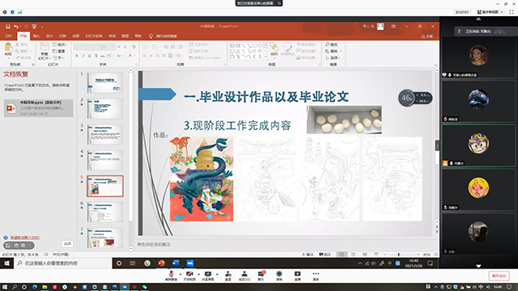Open Replace in the editing group

[x=333, y=51]
